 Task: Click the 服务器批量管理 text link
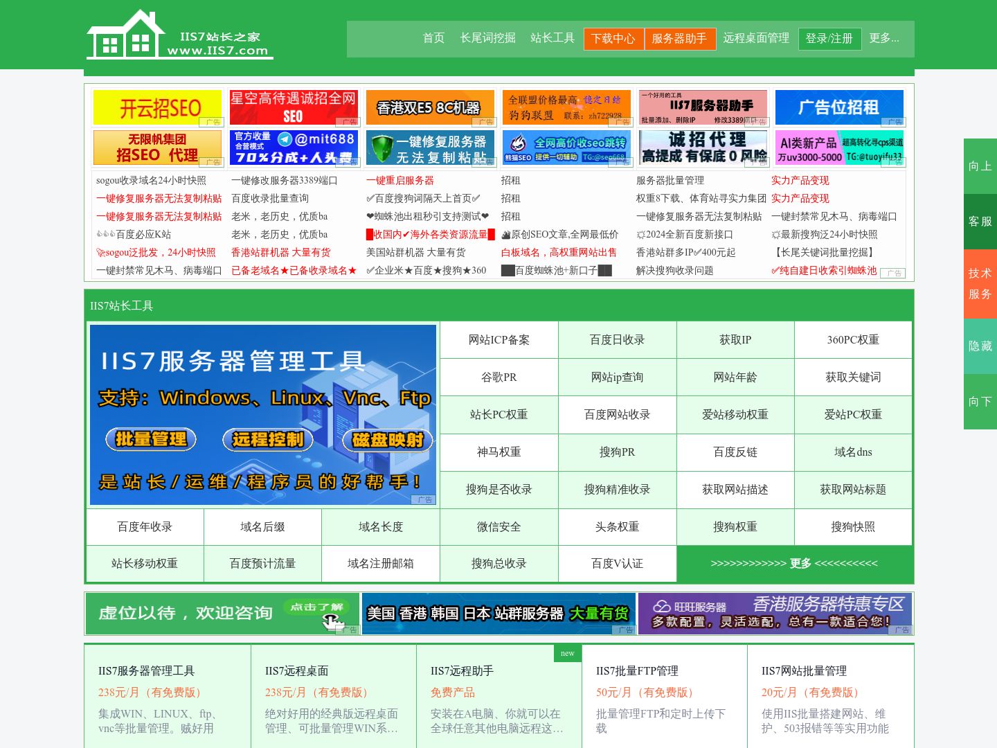(670, 180)
